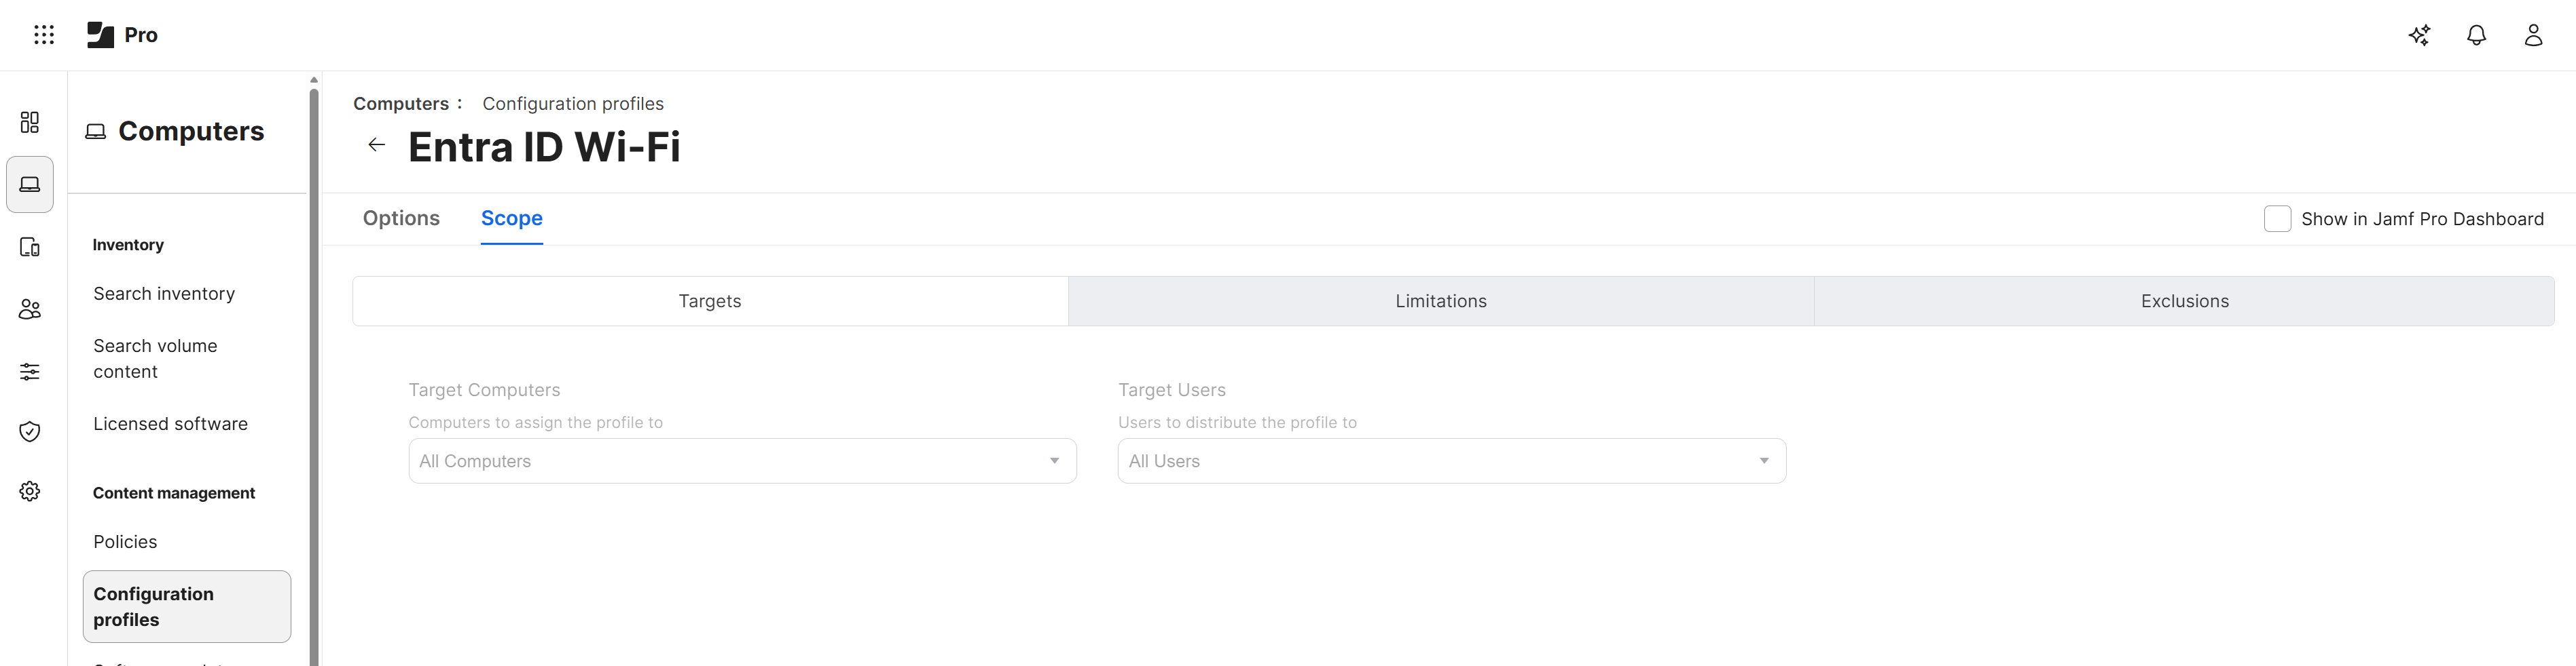
Task: Open the user account icon
Action: [2533, 35]
